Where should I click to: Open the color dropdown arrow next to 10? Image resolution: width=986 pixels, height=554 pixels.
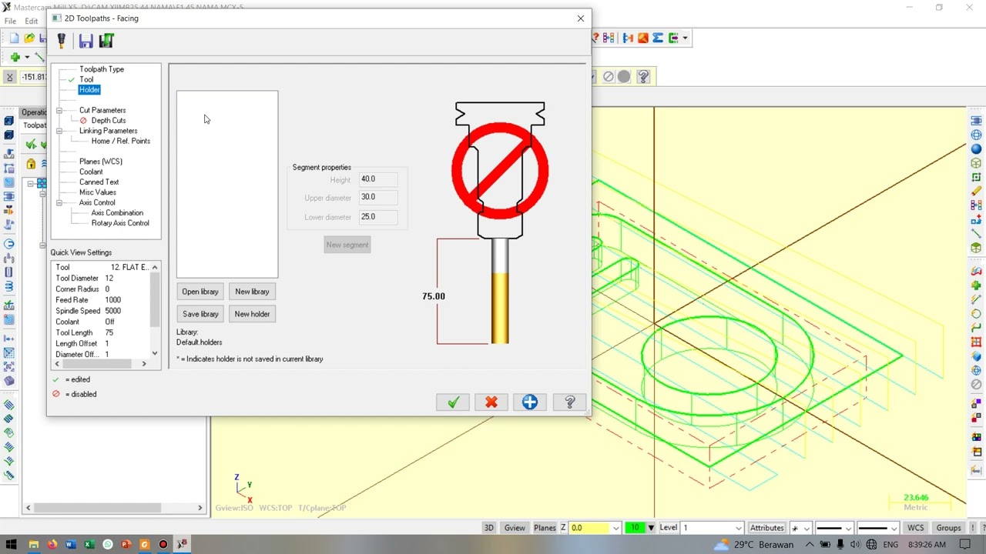click(x=651, y=528)
